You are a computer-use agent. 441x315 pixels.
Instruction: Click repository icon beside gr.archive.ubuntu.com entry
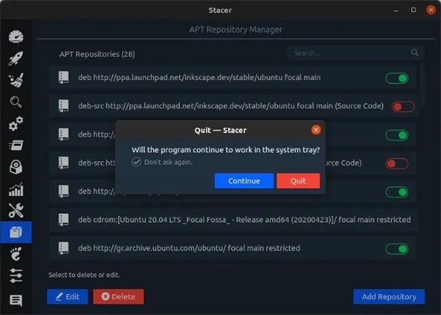point(64,248)
